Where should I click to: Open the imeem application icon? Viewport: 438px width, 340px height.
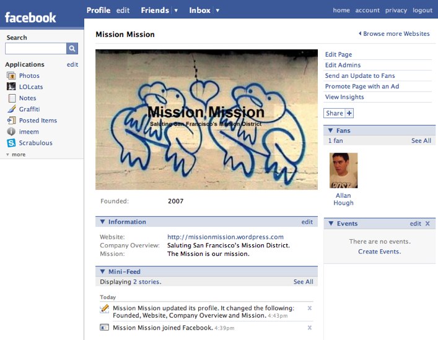[x=11, y=132]
